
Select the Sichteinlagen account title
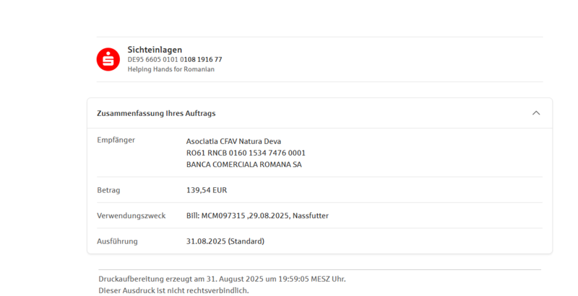(x=155, y=50)
